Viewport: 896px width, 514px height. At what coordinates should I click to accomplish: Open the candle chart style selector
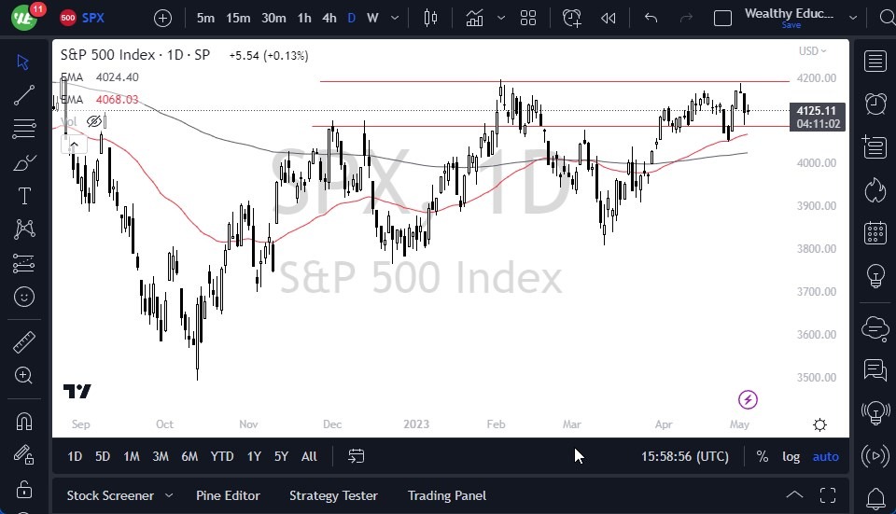click(431, 19)
